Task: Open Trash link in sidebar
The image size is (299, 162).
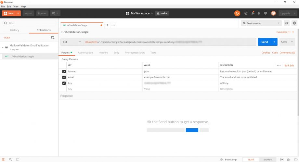Action: point(7,38)
